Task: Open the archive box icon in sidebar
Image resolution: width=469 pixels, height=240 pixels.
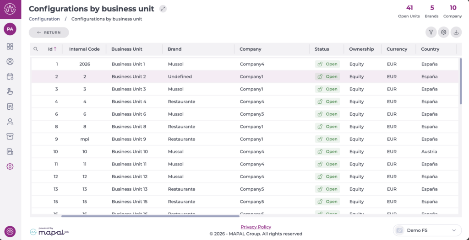Action: pos(10,136)
